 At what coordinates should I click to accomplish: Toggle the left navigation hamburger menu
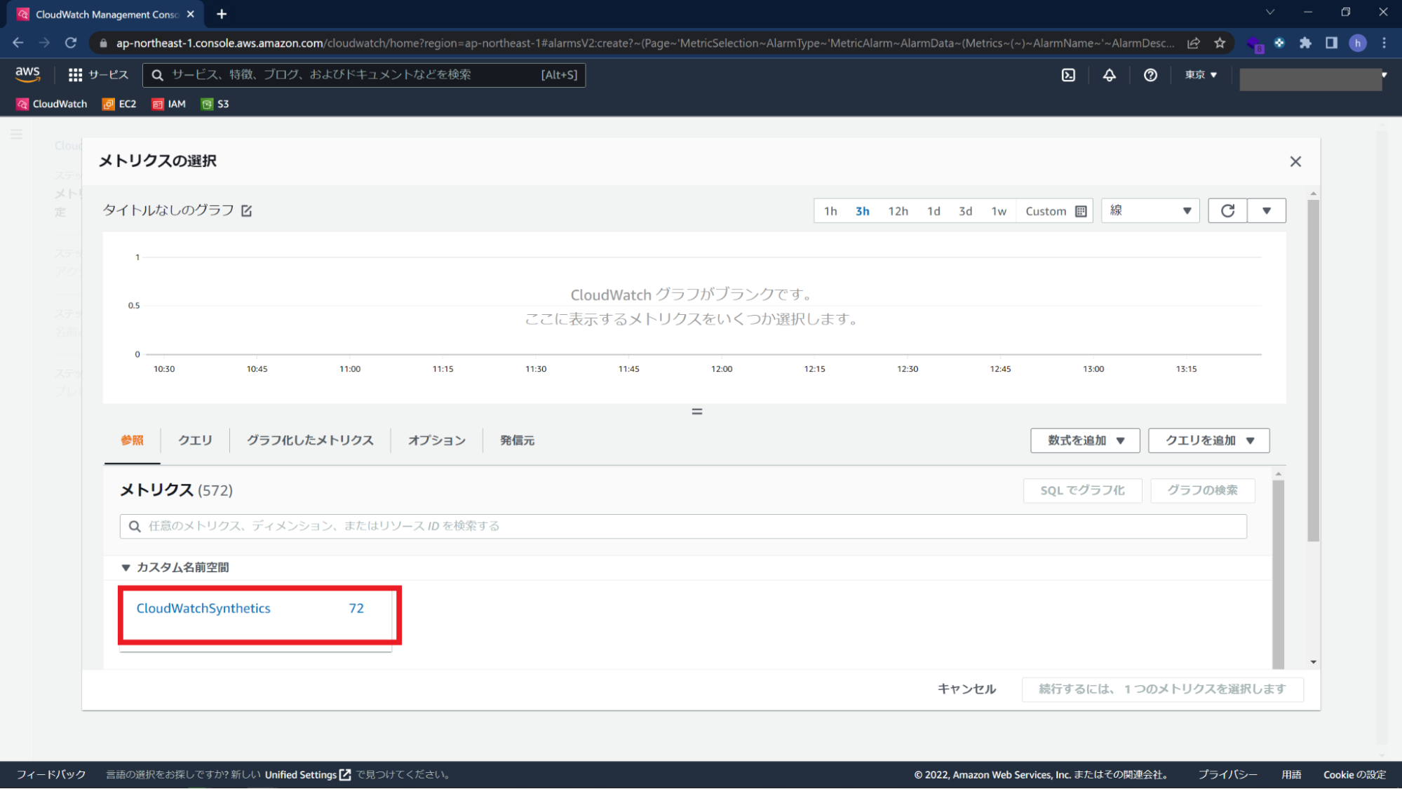[x=16, y=134]
